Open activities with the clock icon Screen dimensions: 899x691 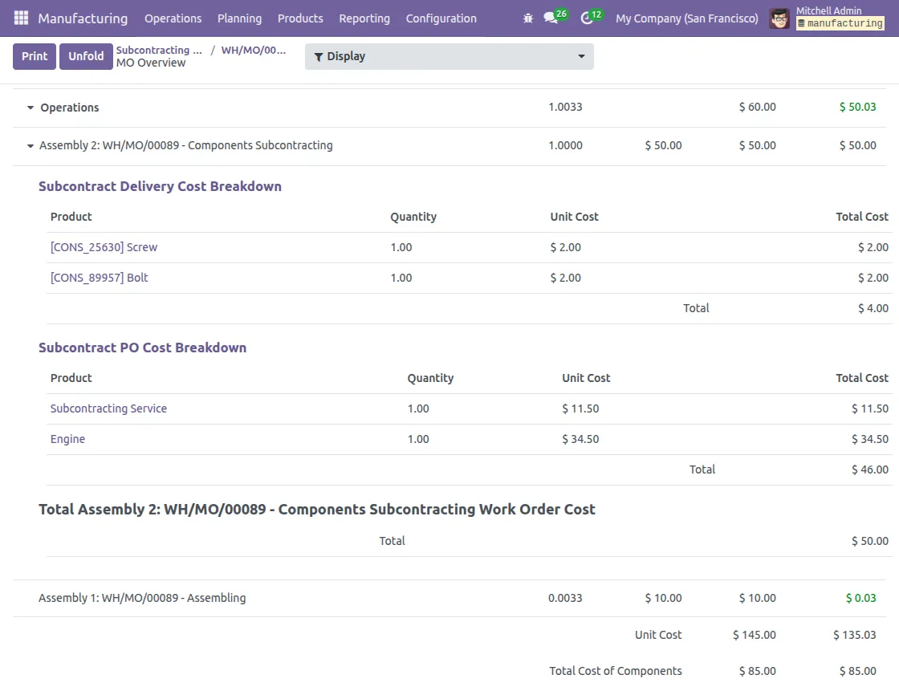587,18
